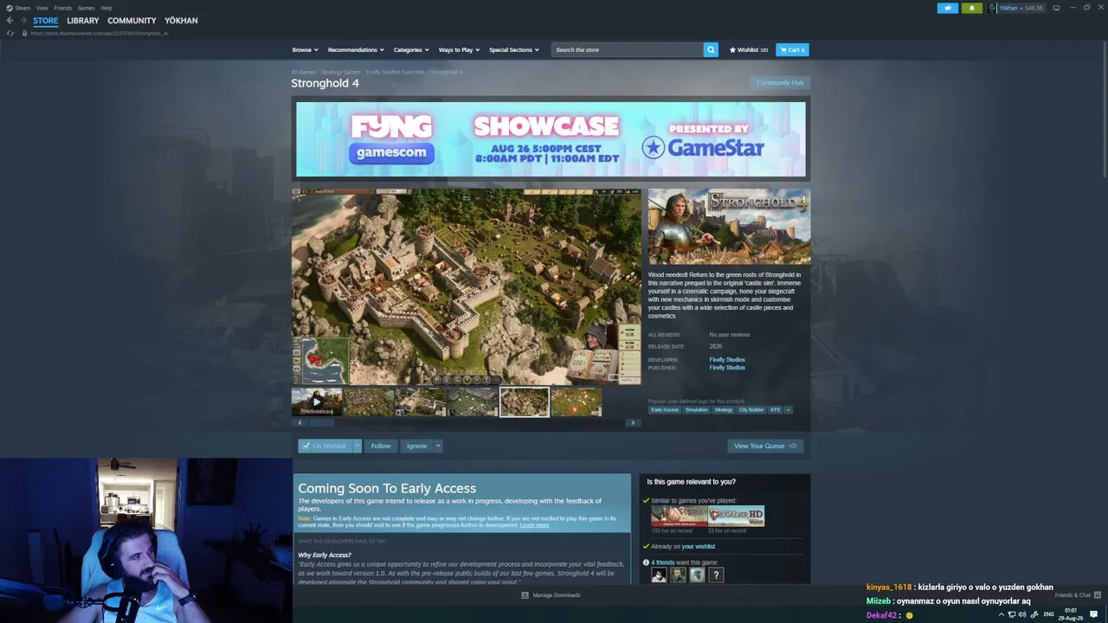
Task: Open third friend avatar who wants this game
Action: (x=697, y=575)
